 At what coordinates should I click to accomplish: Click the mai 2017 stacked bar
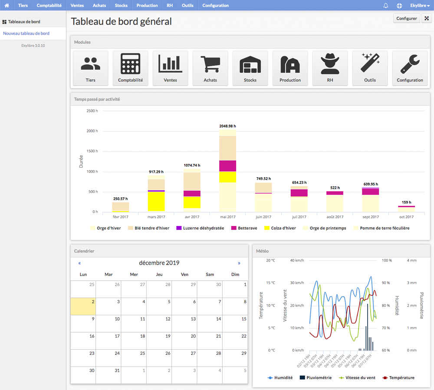pos(227,170)
